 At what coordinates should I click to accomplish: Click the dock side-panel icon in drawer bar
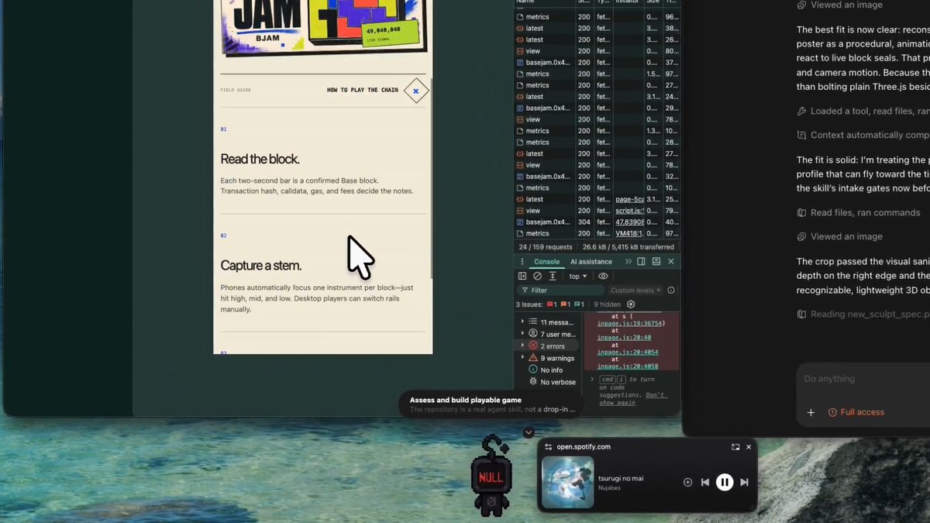[x=642, y=262]
